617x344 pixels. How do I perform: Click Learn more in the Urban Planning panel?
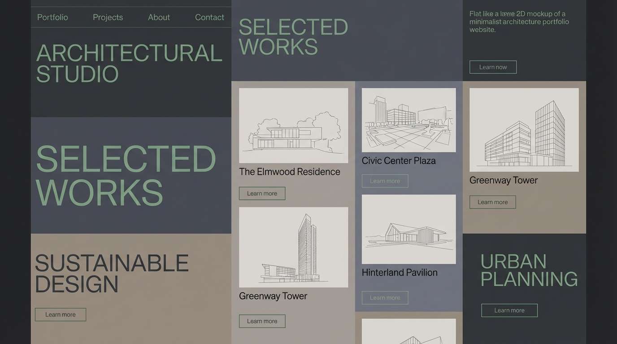(509, 310)
